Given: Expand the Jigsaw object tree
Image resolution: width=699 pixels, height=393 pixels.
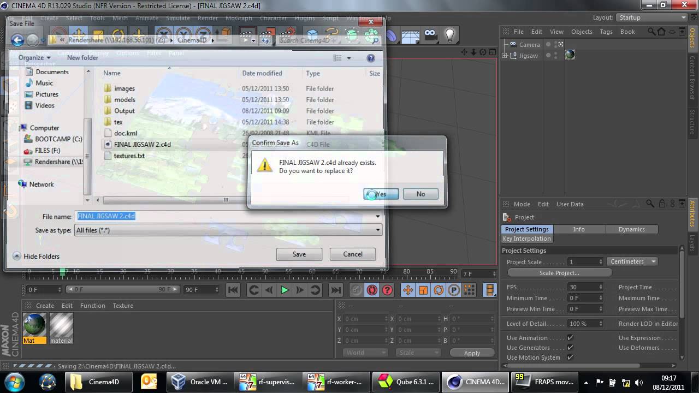Looking at the screenshot, I should (x=505, y=56).
